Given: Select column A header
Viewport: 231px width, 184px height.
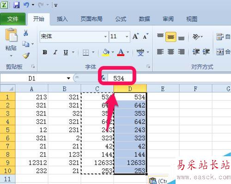Looking at the screenshot, I should coord(32,89).
